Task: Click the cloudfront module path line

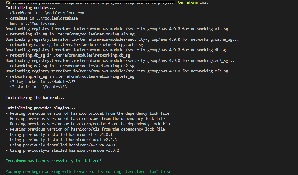Action: (46, 13)
